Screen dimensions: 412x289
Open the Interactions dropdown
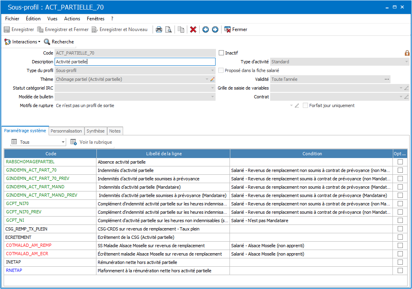tap(22, 42)
